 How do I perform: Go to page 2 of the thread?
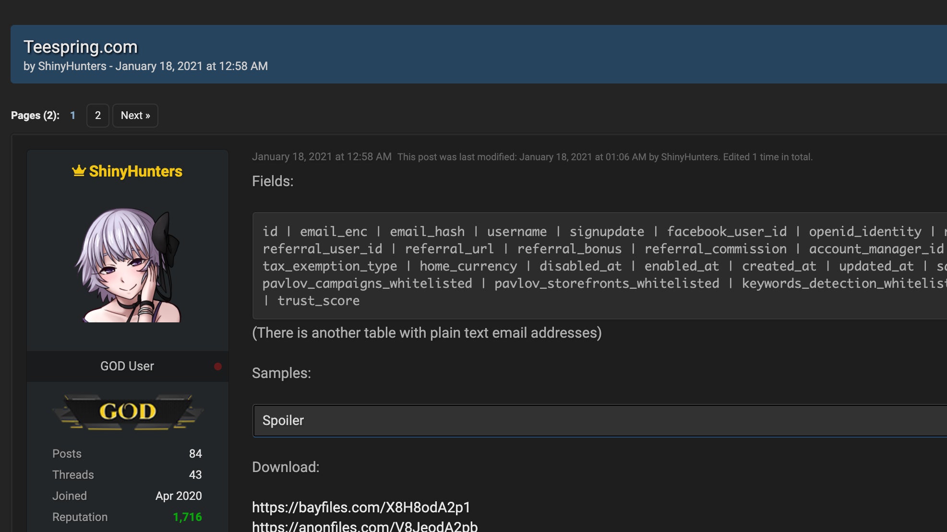pyautogui.click(x=97, y=116)
